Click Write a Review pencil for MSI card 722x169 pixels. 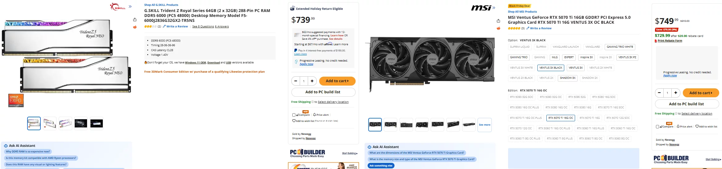click(528, 28)
